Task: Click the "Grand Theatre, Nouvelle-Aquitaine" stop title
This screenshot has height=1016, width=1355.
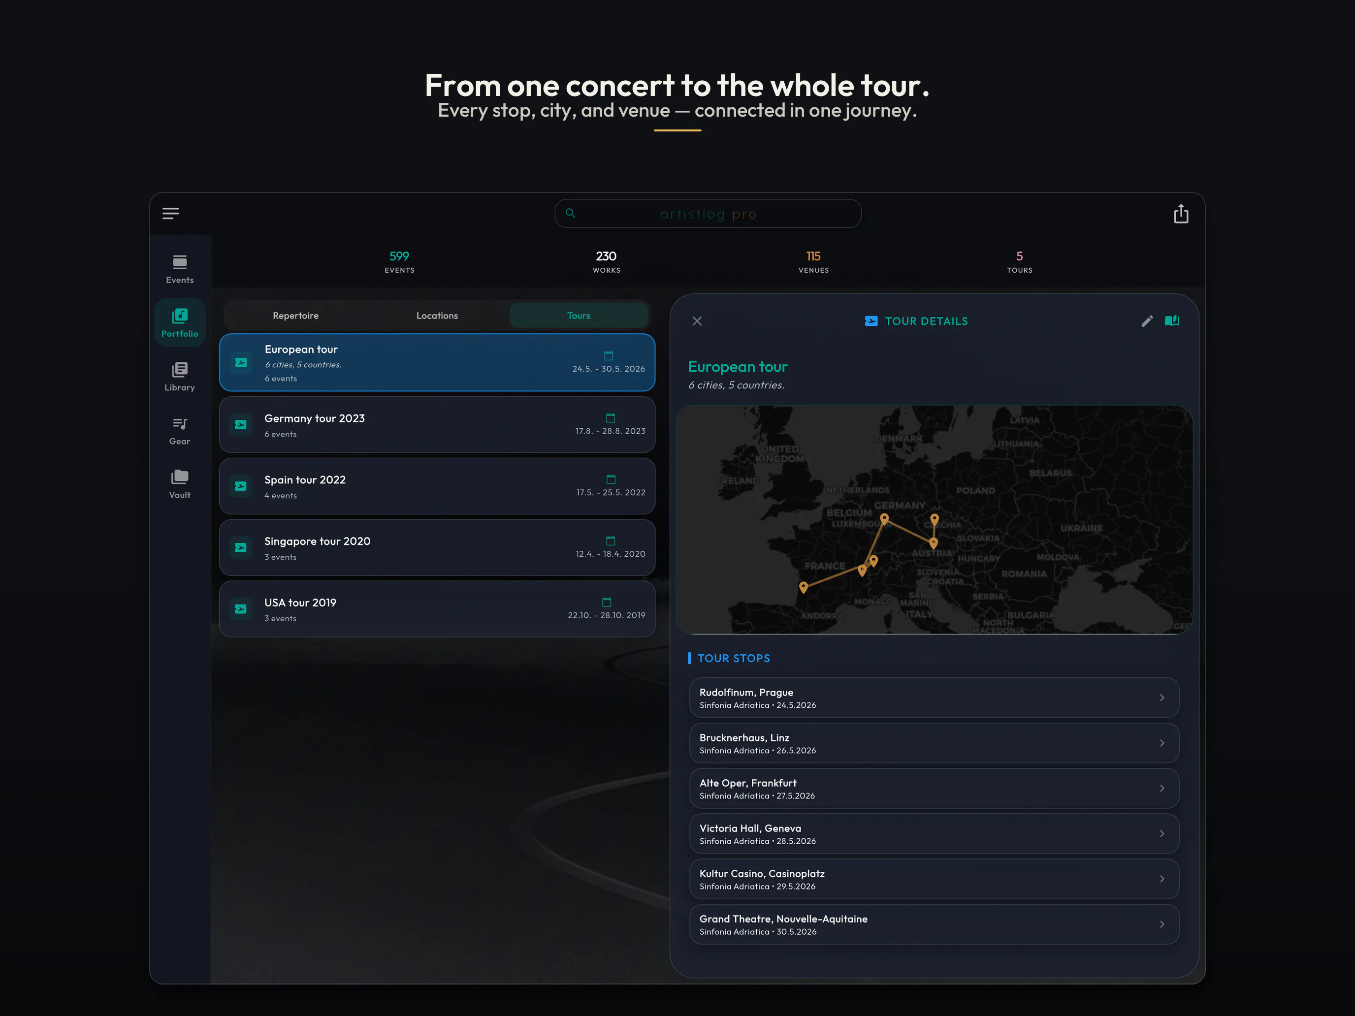Action: pyautogui.click(x=783, y=919)
